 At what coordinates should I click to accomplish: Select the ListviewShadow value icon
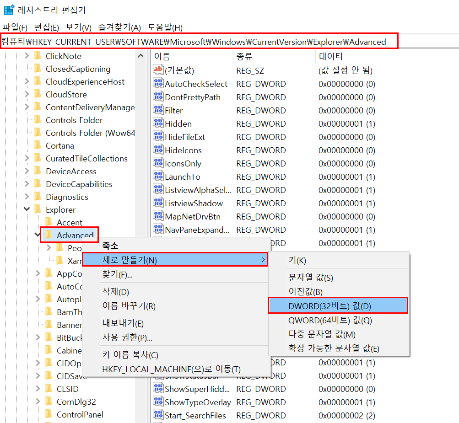158,203
